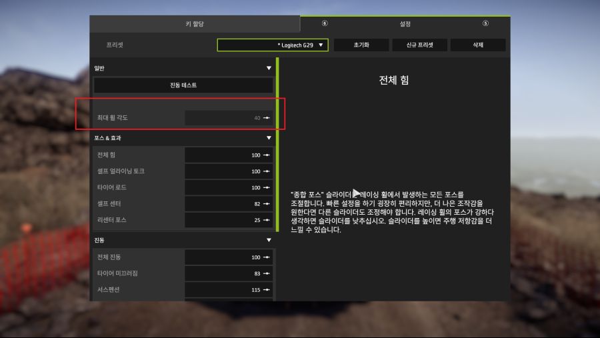Image resolution: width=600 pixels, height=338 pixels.
Task: Open the Logitech G29 preset dropdown
Action: [273, 45]
